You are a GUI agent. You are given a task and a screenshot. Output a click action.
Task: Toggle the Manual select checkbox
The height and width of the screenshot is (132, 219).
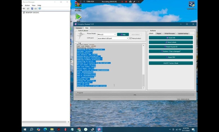click(131, 38)
